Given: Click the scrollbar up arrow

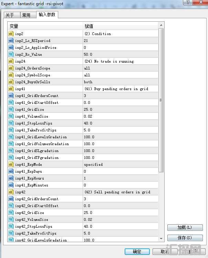Looking at the screenshot, I should click(x=161, y=25).
